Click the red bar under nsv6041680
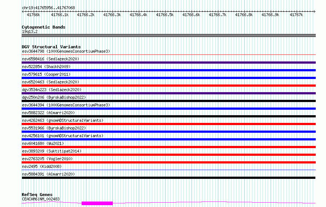This screenshot has width=326, height=207. pos(168,147)
